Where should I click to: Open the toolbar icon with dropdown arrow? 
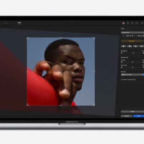[x=137, y=23]
